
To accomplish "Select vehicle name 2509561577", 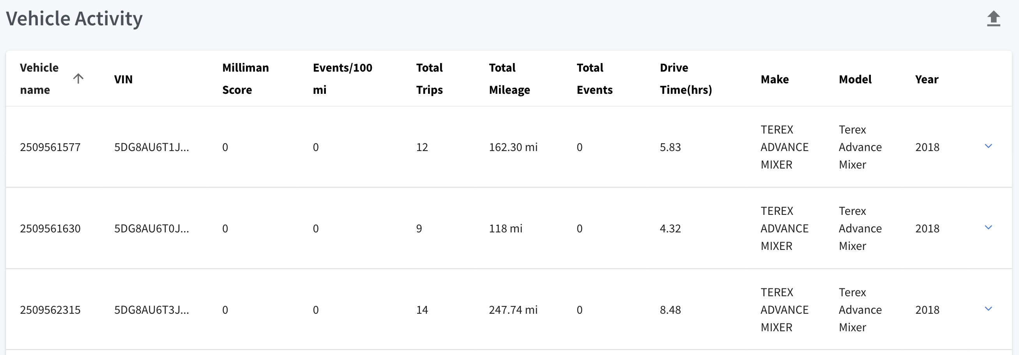I will (50, 147).
